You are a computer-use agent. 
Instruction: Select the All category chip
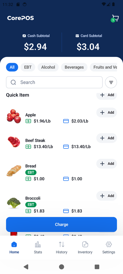12,67
